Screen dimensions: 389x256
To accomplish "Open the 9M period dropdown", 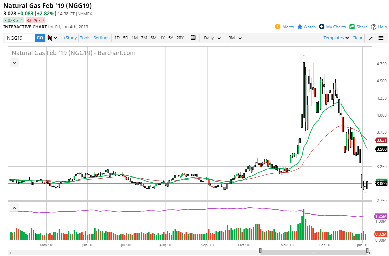I will pos(235,38).
